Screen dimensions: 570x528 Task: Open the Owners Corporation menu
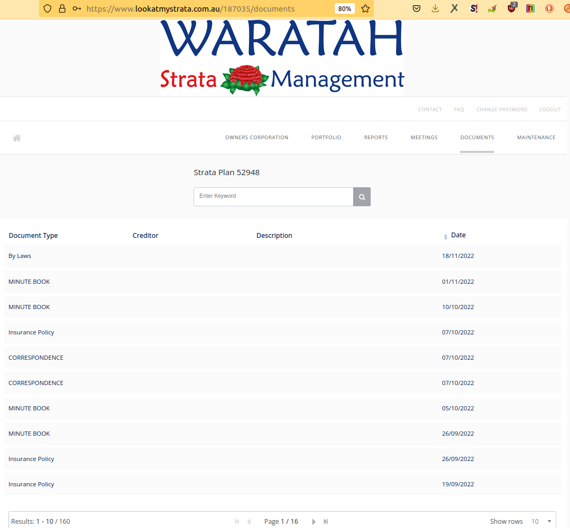[257, 138]
